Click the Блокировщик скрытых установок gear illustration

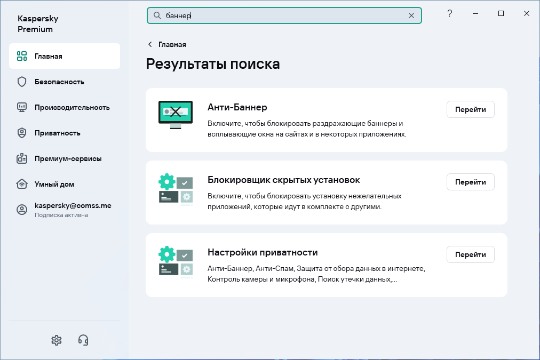pyautogui.click(x=176, y=189)
